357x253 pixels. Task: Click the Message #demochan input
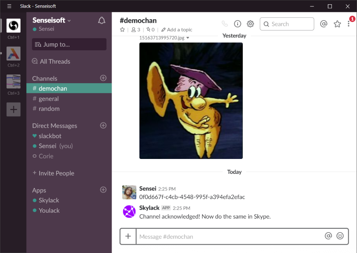click(x=229, y=236)
